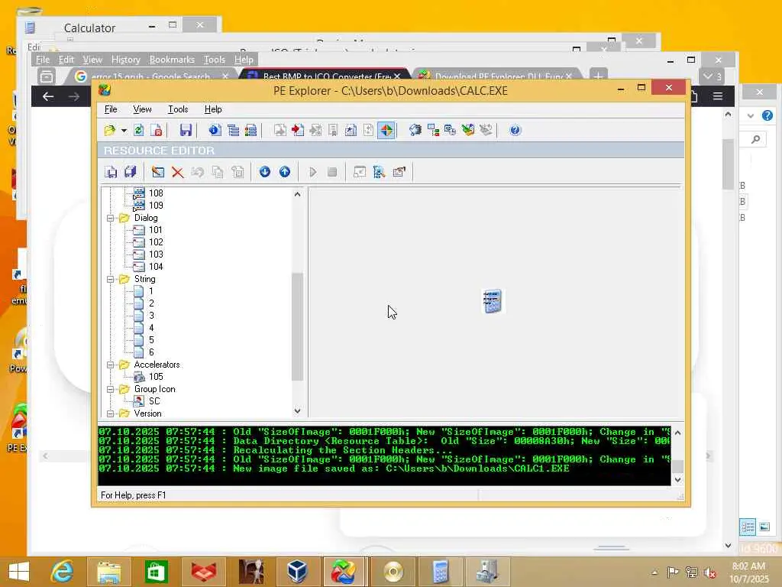Screen dimensions: 782x587
Task: Click the TimeDateStamp adjuster icon
Action: 450,130
